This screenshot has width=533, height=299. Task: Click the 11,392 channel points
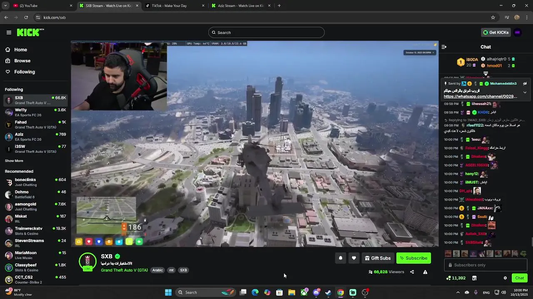(456, 278)
